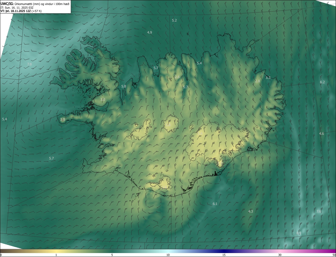Click the "5.3" value on the map

[x=268, y=78]
